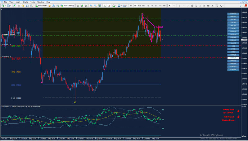Switch chart to USDJPY symbol button
The image size is (248, 141).
click(233, 20)
